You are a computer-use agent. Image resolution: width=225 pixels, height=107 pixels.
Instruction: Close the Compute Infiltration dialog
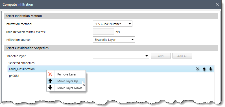click(x=217, y=4)
